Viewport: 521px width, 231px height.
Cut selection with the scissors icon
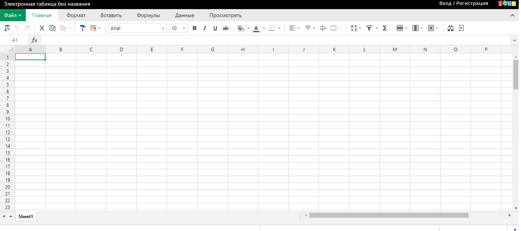pos(42,28)
